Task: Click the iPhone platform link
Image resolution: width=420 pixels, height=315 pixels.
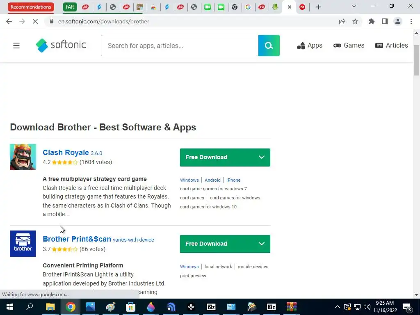Action: pyautogui.click(x=233, y=180)
